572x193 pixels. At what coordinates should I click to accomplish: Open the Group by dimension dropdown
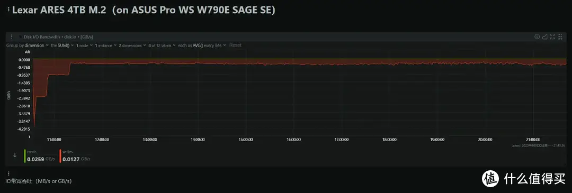(28, 45)
